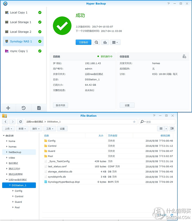
Task: Select the Local Copy 1 task
Action: point(23,12)
